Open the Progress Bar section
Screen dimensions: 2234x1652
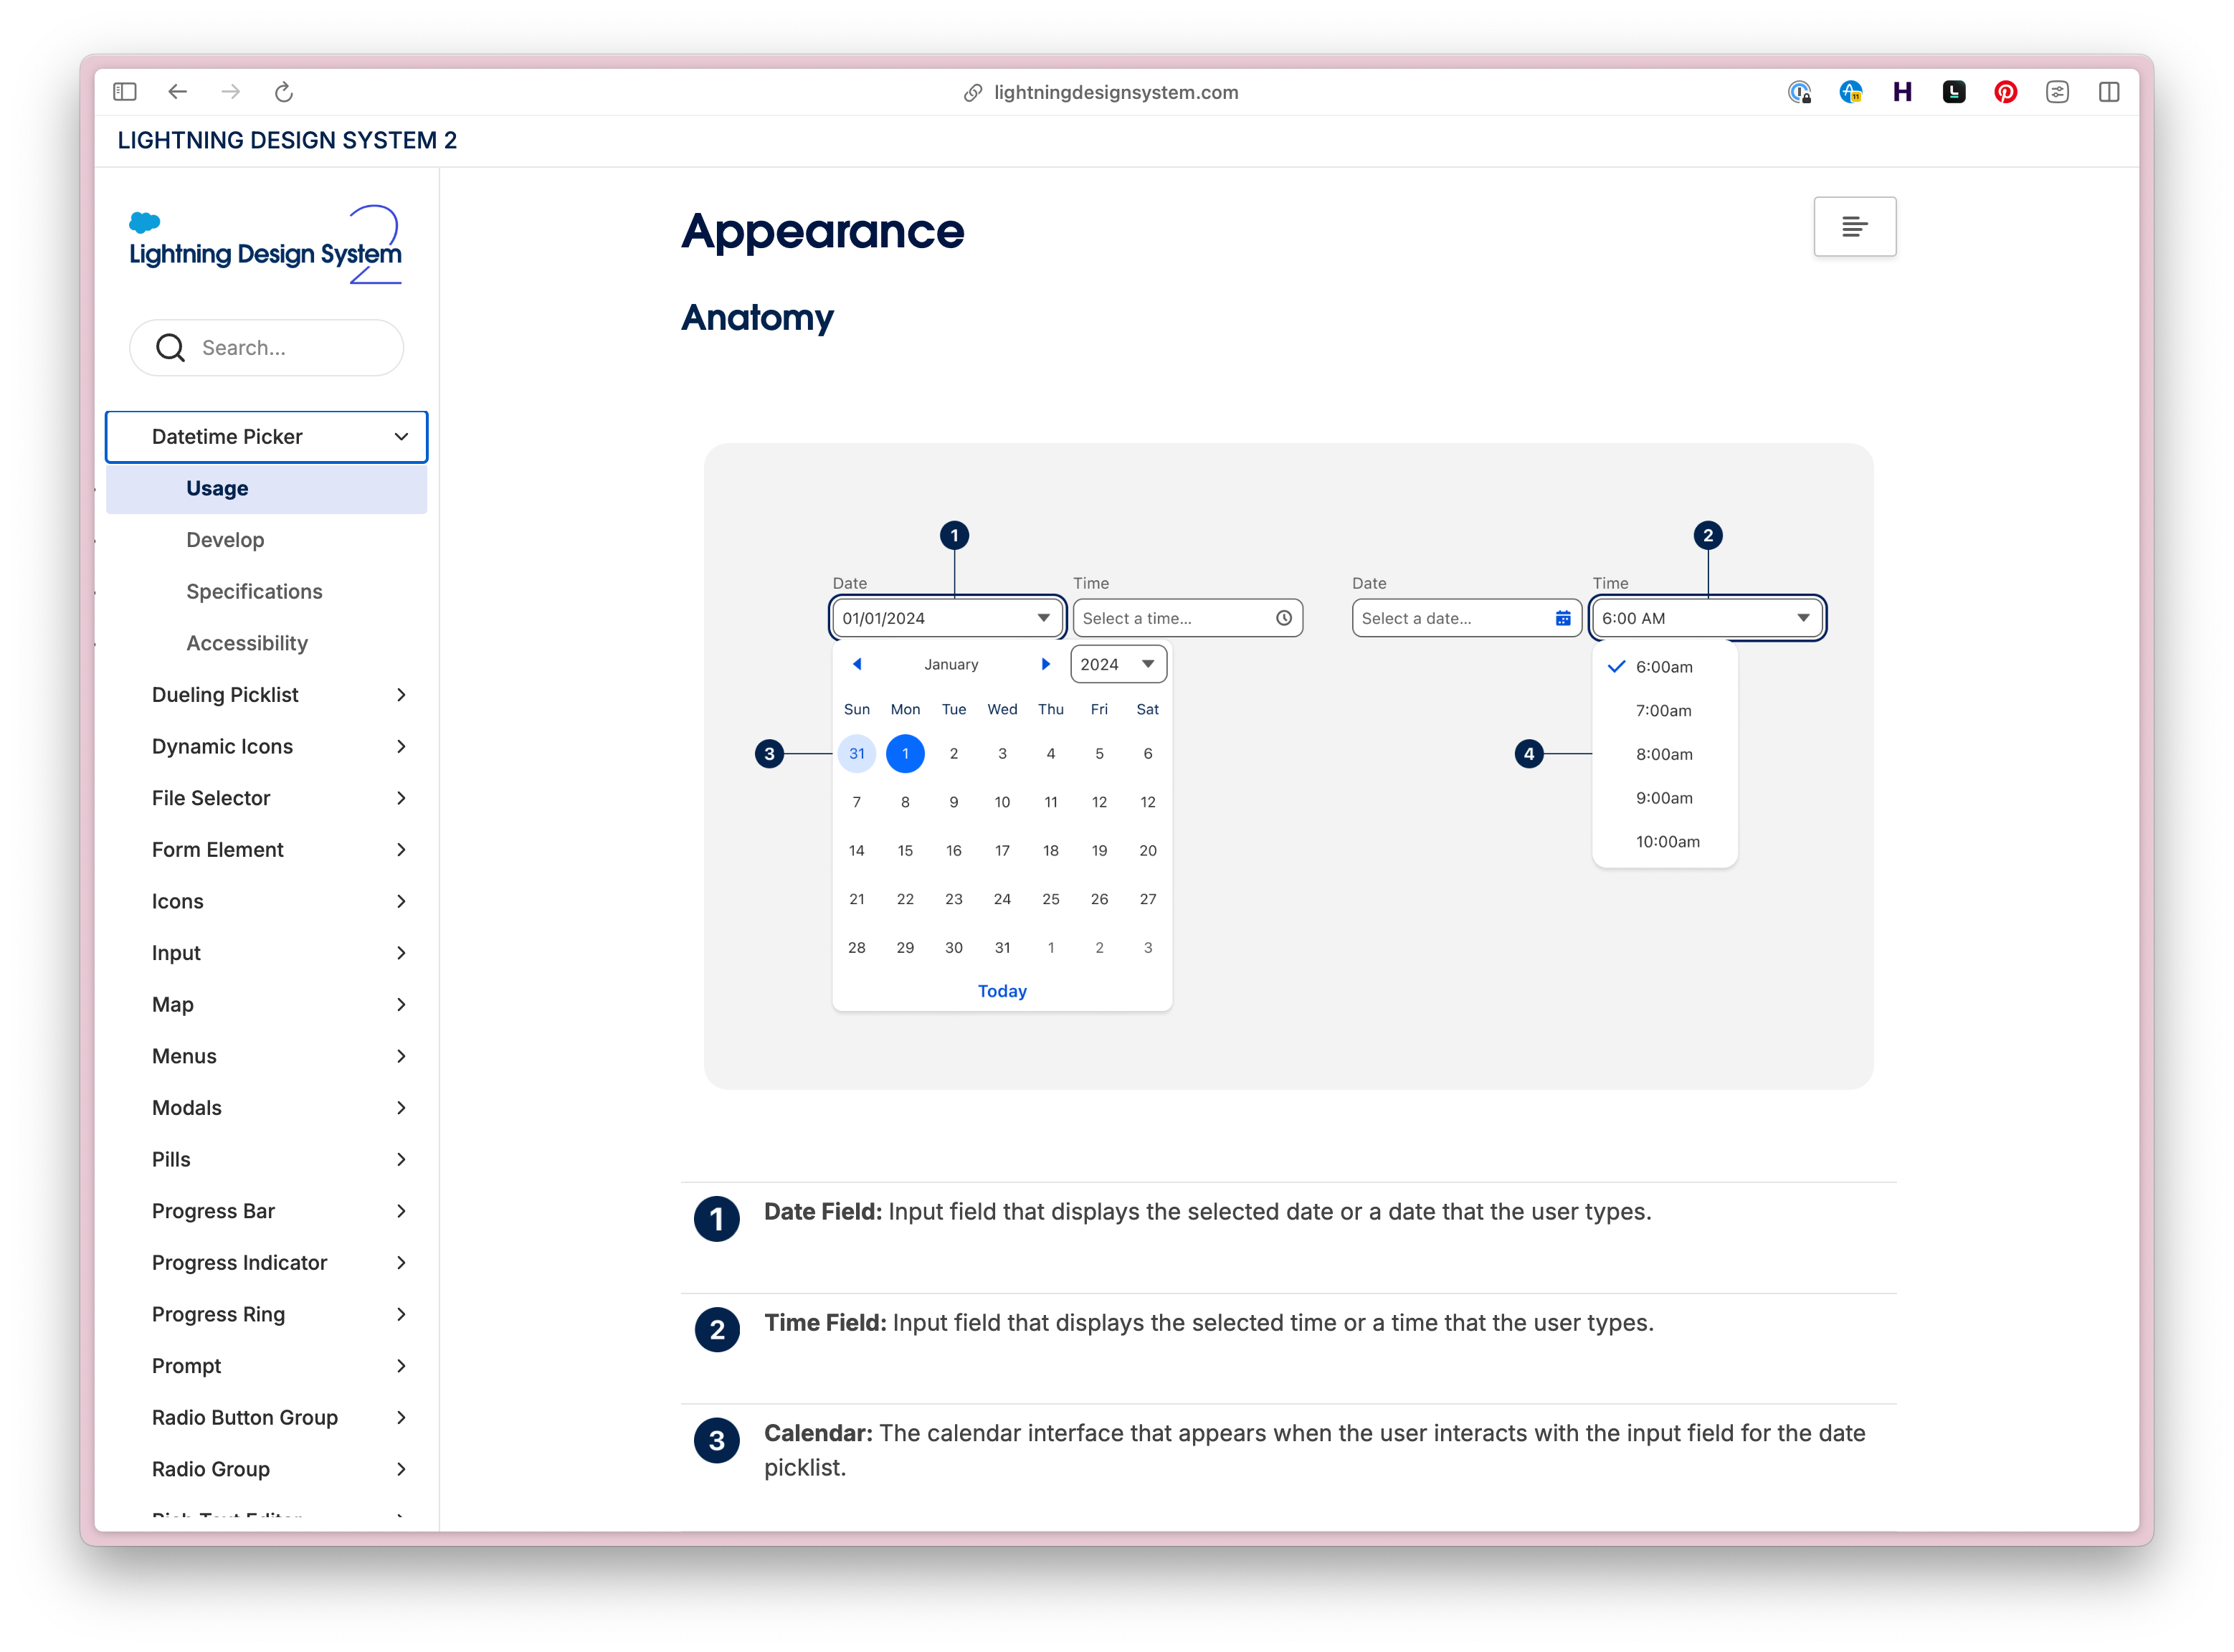(x=267, y=1212)
